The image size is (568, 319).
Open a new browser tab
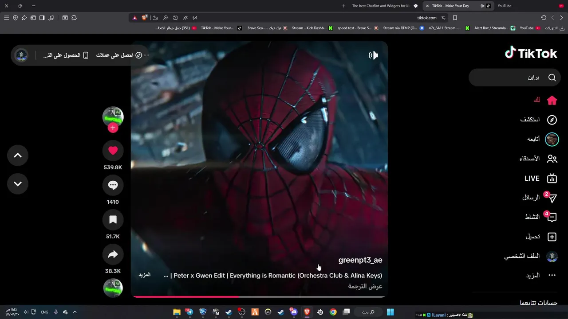[343, 6]
